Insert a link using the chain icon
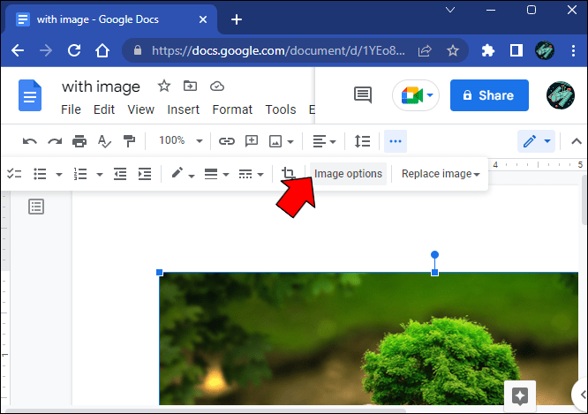The height and width of the screenshot is (414, 588). point(227,141)
